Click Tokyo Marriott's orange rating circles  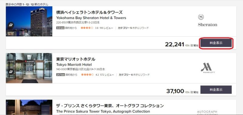click(x=87, y=75)
